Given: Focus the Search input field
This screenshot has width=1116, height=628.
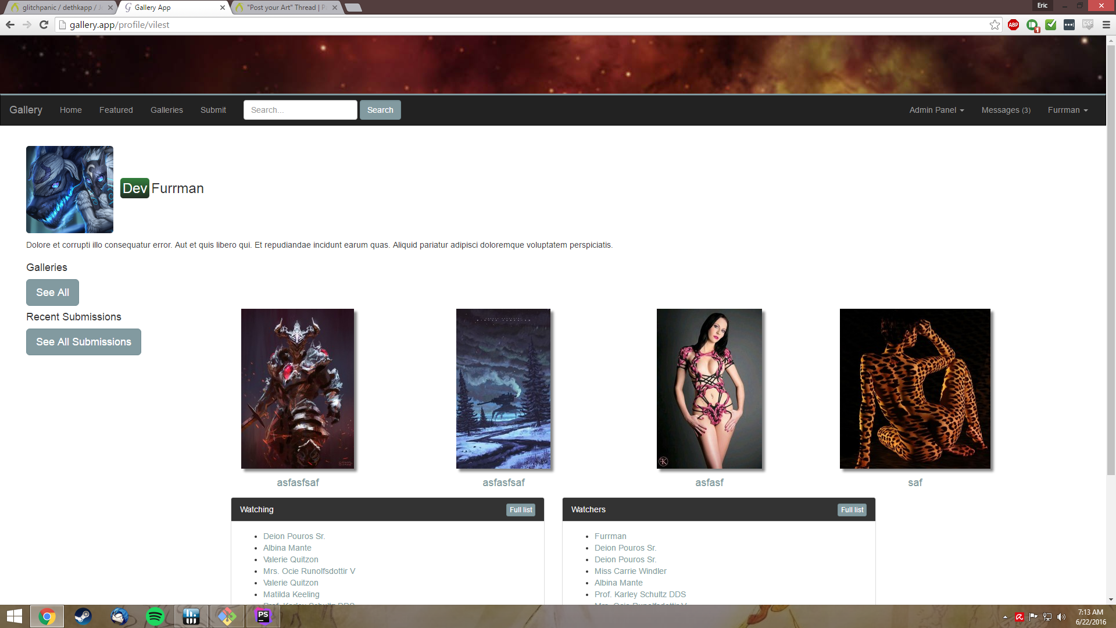Looking at the screenshot, I should tap(301, 110).
